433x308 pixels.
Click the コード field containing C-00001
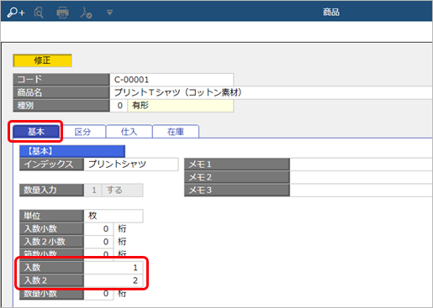[x=172, y=80]
